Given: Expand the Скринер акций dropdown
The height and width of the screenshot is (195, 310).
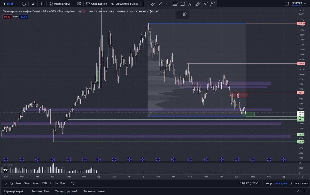Looking at the screenshot, I should pyautogui.click(x=26, y=191).
